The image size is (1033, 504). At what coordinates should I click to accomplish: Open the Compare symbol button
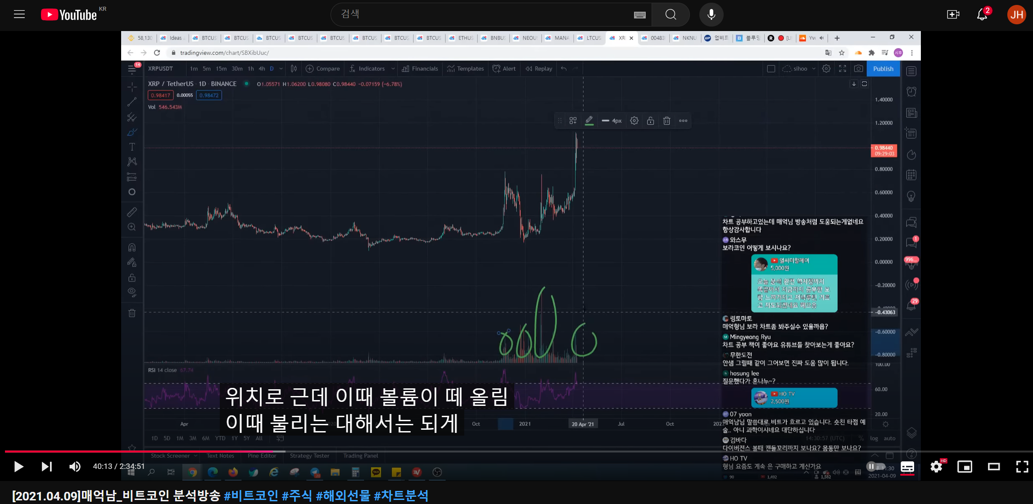tap(323, 68)
